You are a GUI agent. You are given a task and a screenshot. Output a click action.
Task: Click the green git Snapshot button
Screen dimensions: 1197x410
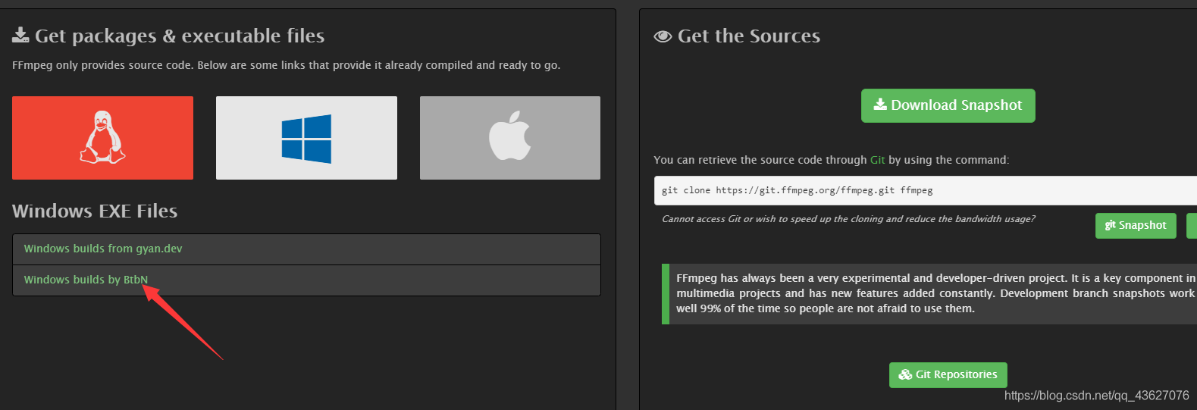pyautogui.click(x=1136, y=225)
